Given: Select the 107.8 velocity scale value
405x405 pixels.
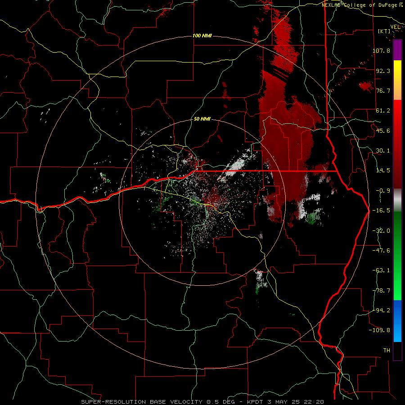Looking at the screenshot, I should coord(381,50).
